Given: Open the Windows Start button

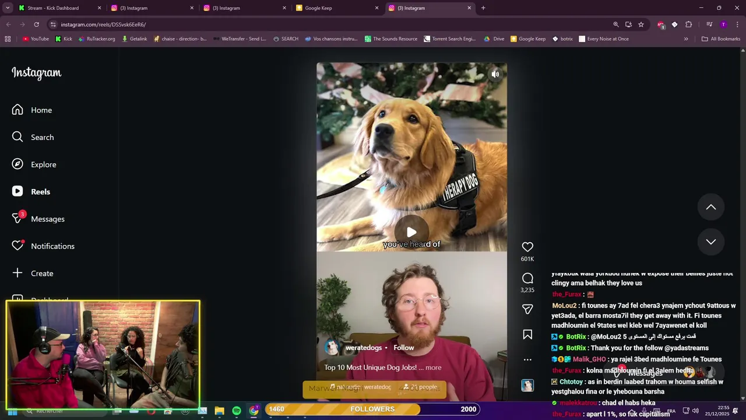Looking at the screenshot, I should click(12, 412).
